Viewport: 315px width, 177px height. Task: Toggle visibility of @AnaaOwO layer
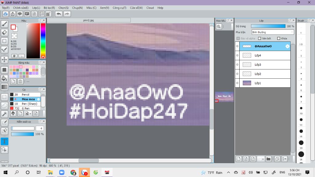coord(237,46)
